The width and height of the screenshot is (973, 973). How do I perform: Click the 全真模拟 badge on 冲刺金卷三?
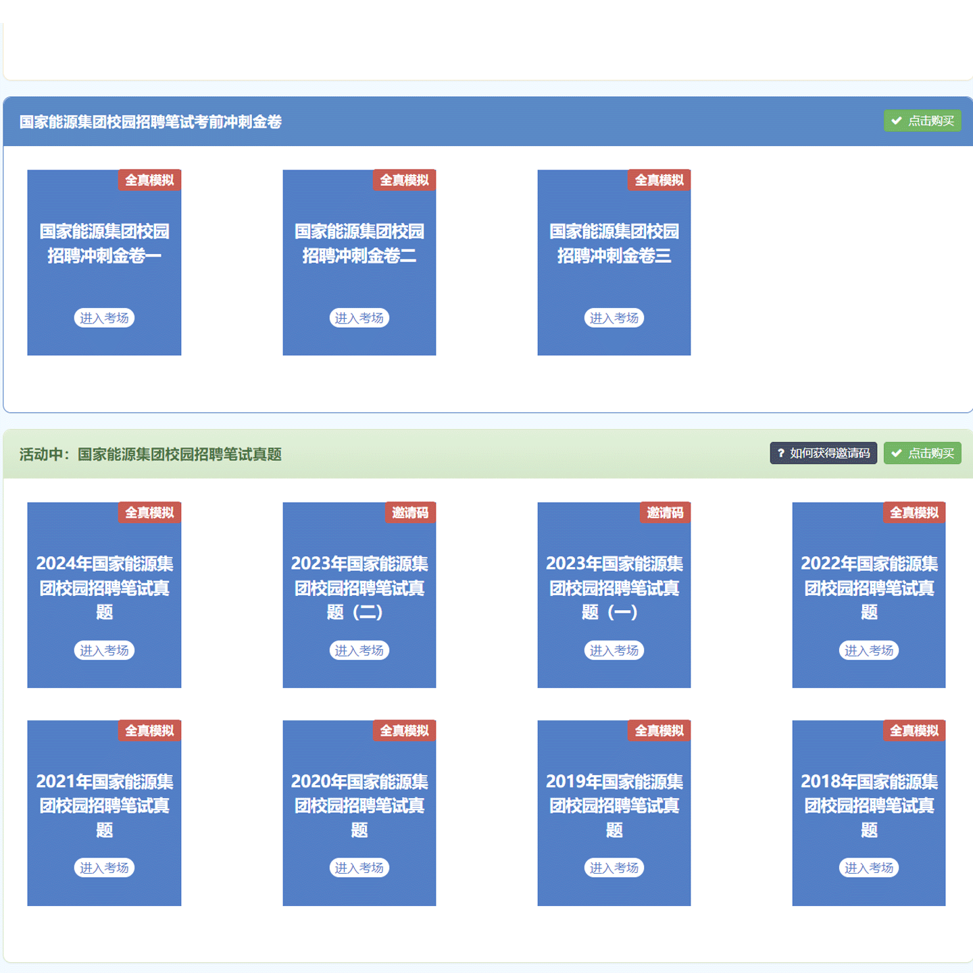[659, 180]
